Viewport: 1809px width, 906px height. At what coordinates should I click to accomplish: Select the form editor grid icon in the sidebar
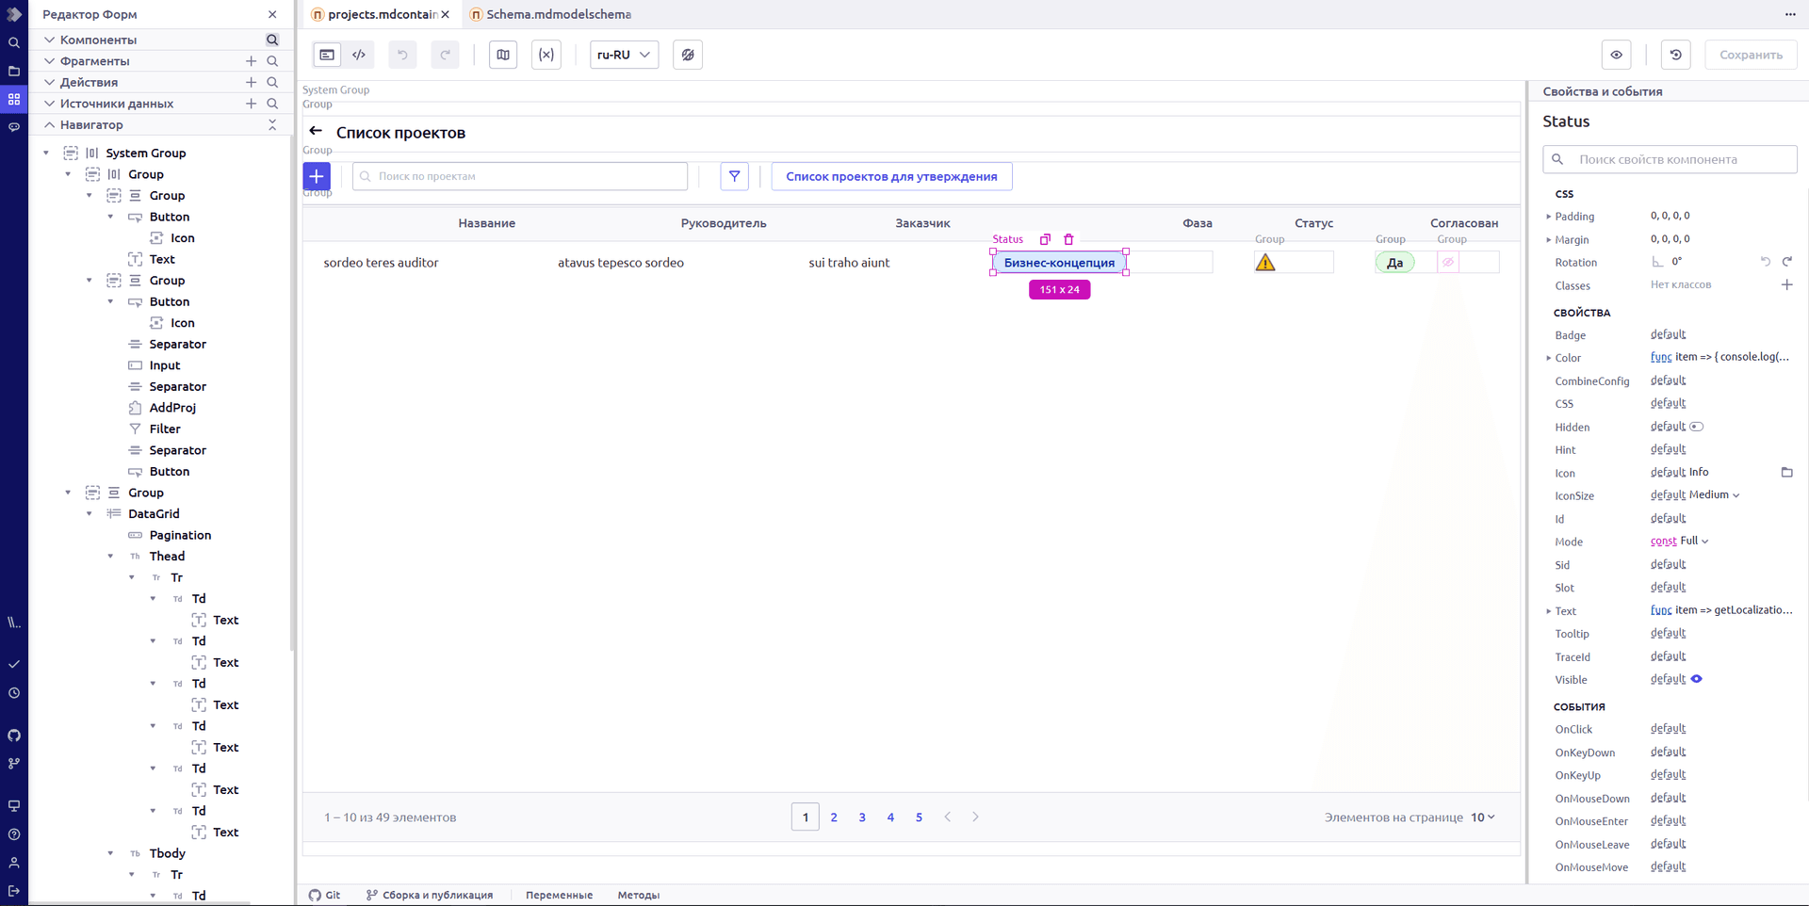[14, 99]
